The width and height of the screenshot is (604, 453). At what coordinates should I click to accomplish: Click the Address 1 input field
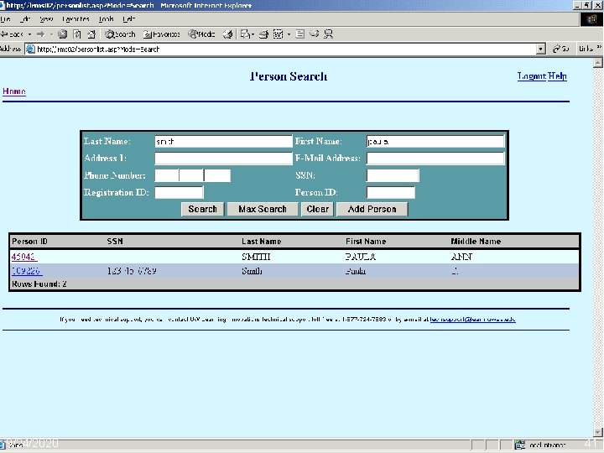pyautogui.click(x=223, y=159)
